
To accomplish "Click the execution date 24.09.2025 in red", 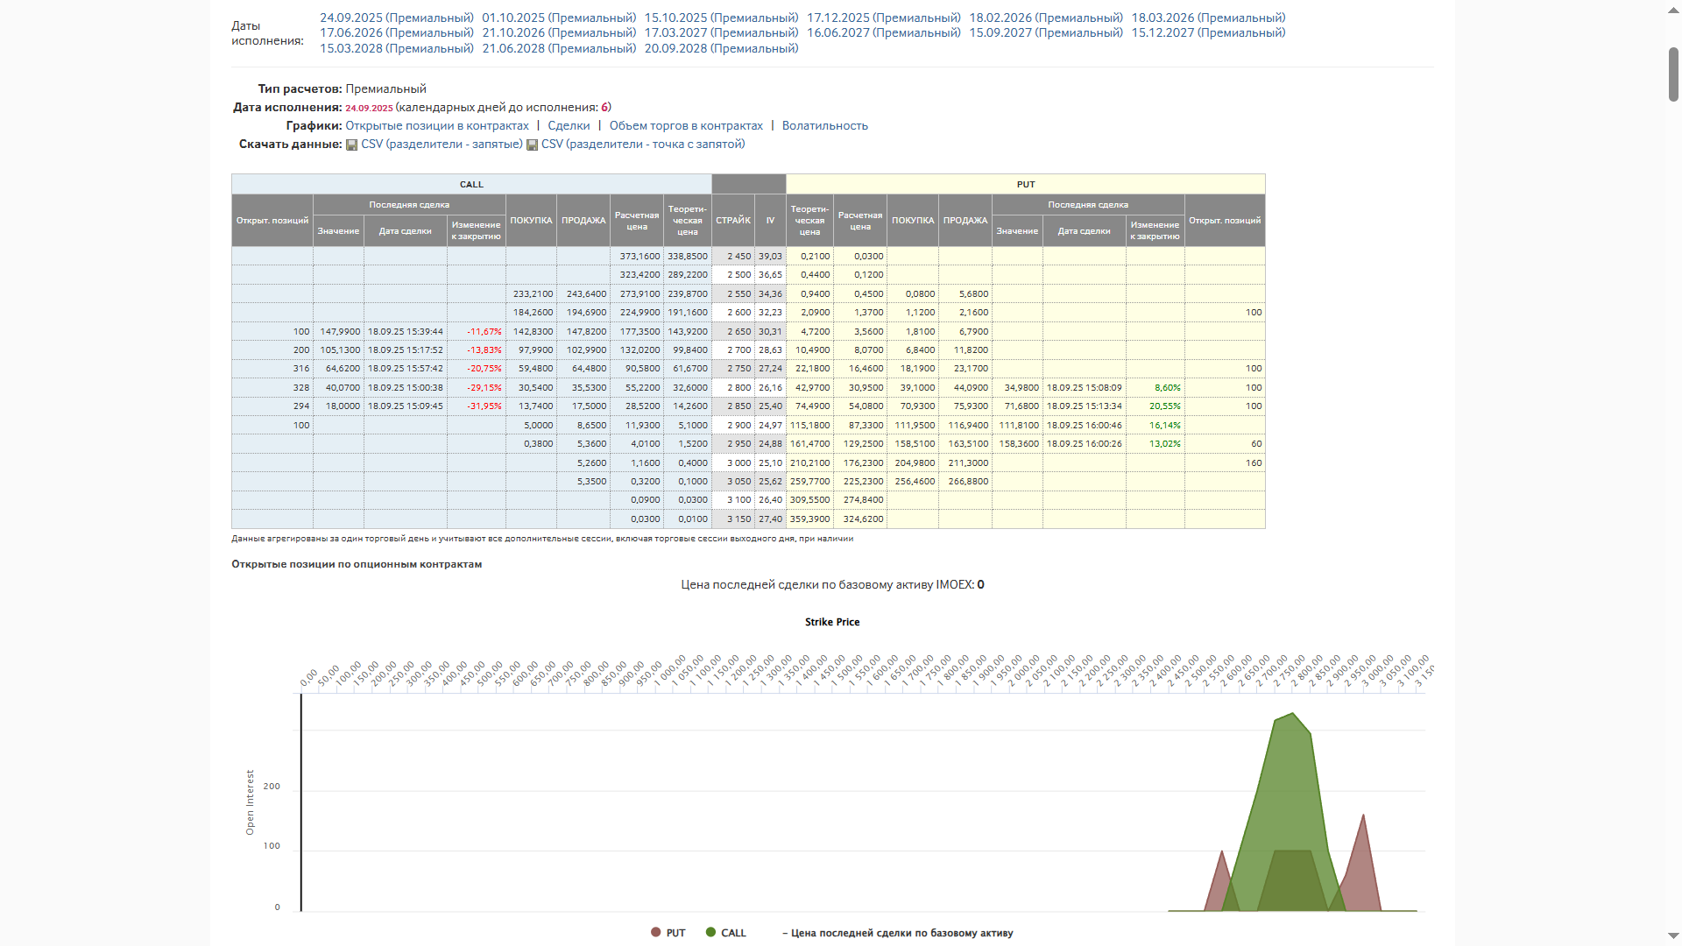I will coord(369,109).
